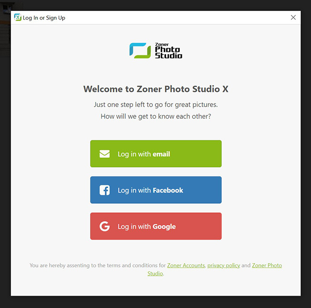The width and height of the screenshot is (311, 308).
Task: Click 'How will we get to know each other?'
Action: [x=155, y=116]
